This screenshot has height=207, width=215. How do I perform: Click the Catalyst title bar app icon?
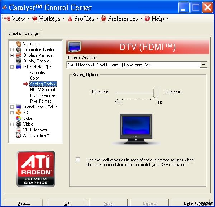point(5,7)
